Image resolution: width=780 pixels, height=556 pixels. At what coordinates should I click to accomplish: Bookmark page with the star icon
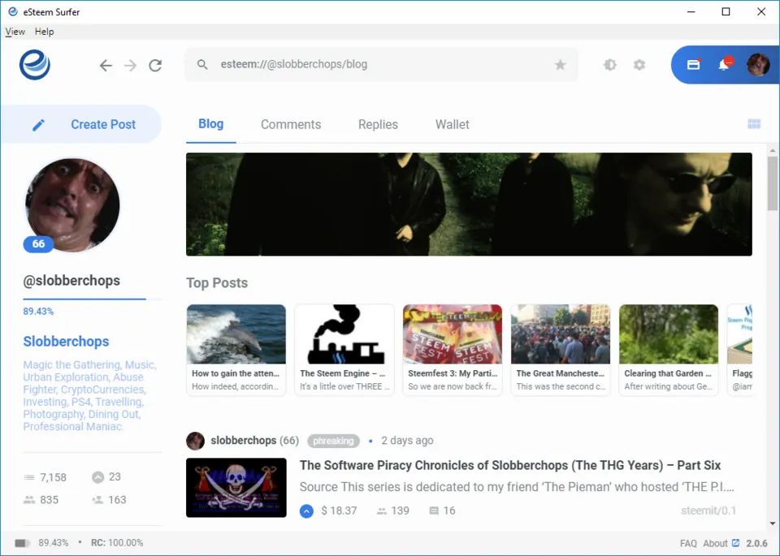560,65
